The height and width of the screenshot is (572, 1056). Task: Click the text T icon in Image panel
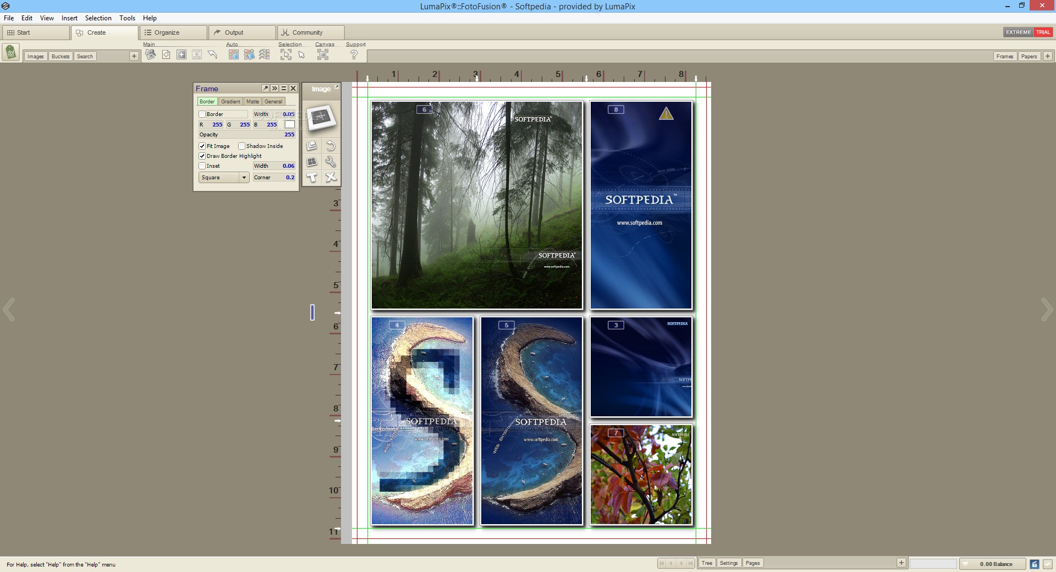pyautogui.click(x=312, y=177)
